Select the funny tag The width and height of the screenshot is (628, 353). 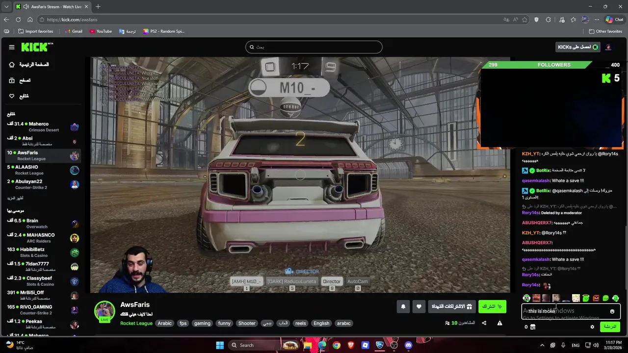(x=224, y=324)
